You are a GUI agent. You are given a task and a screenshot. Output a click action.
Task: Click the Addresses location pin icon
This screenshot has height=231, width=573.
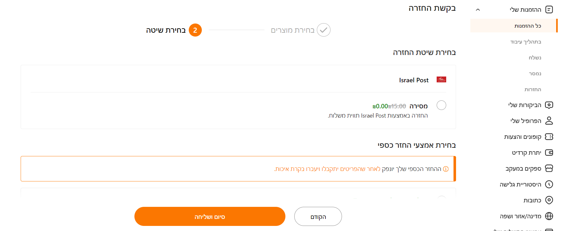pyautogui.click(x=549, y=200)
